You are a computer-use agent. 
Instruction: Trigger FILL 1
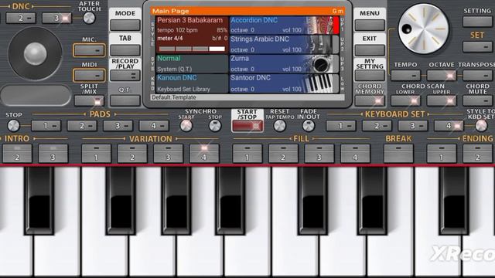point(247,154)
